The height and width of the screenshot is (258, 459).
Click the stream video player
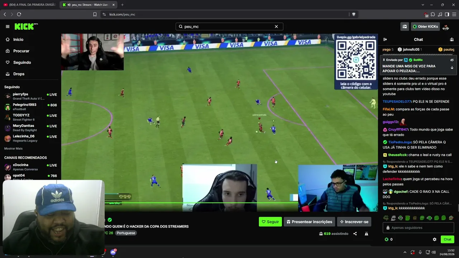coord(219,123)
